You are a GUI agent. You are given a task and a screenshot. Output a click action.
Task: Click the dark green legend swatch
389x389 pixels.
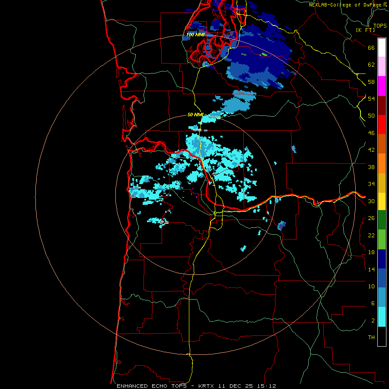pos(382,220)
